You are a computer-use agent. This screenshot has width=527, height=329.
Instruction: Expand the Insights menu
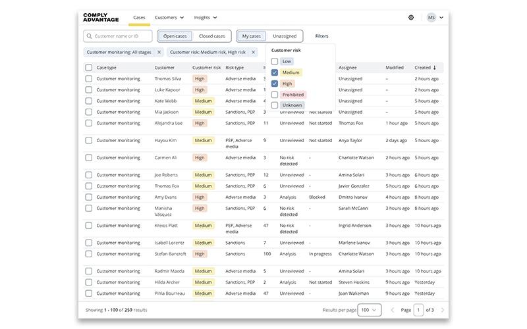(x=205, y=18)
